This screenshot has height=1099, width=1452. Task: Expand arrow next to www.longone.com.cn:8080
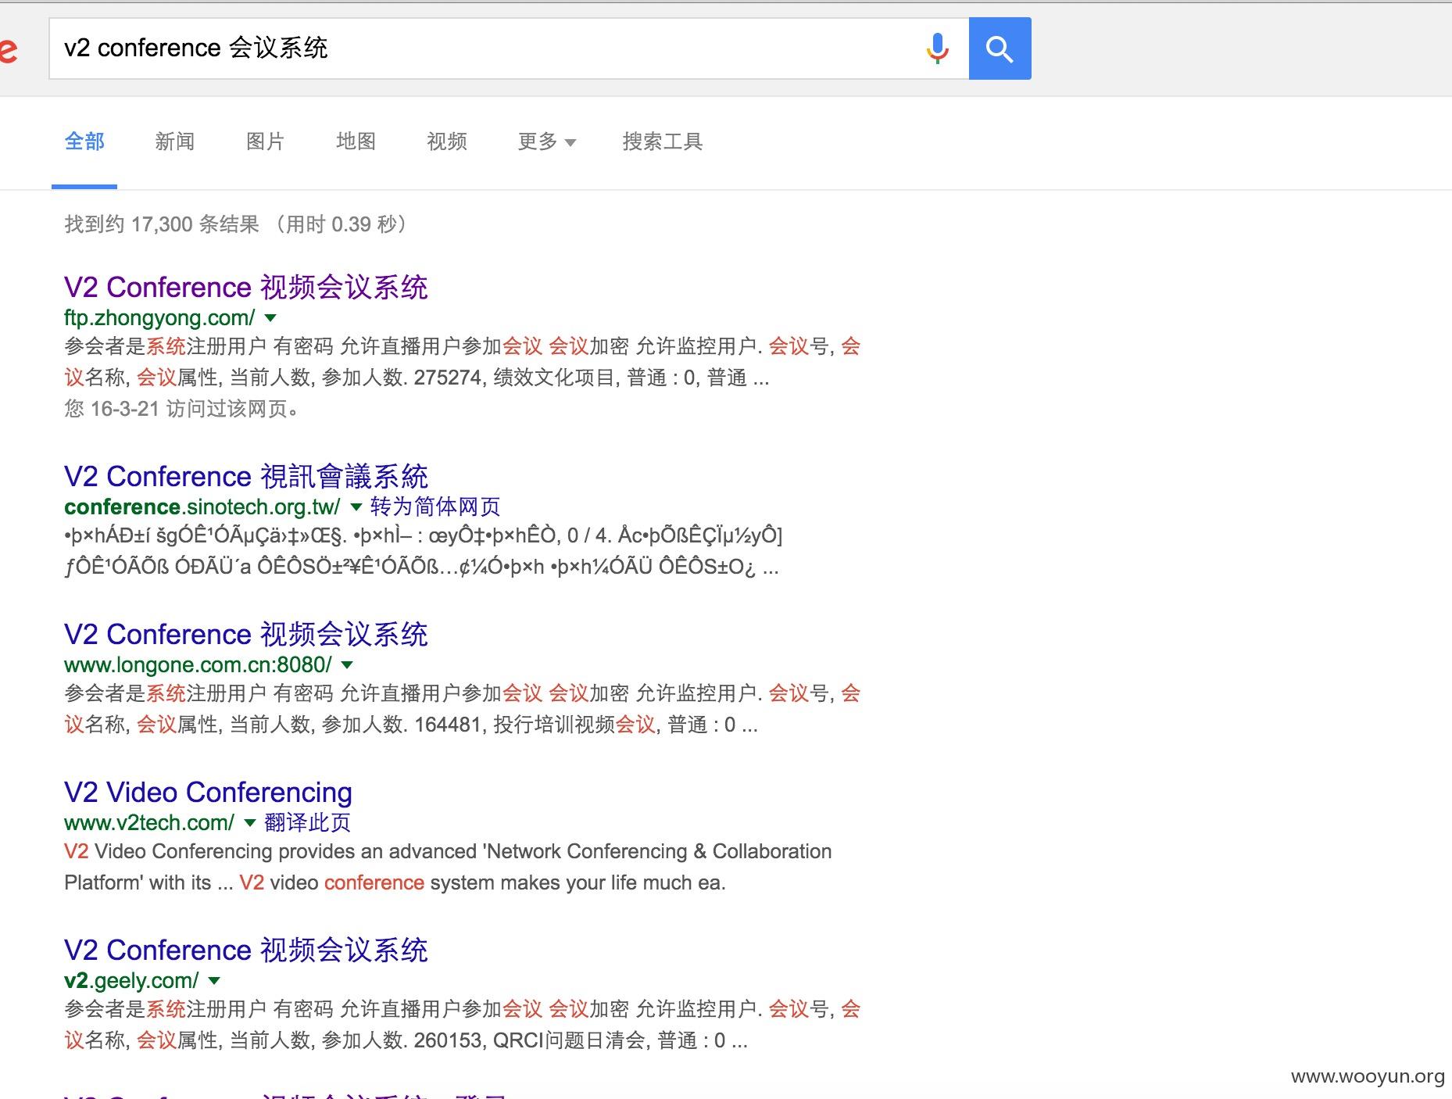point(348,664)
